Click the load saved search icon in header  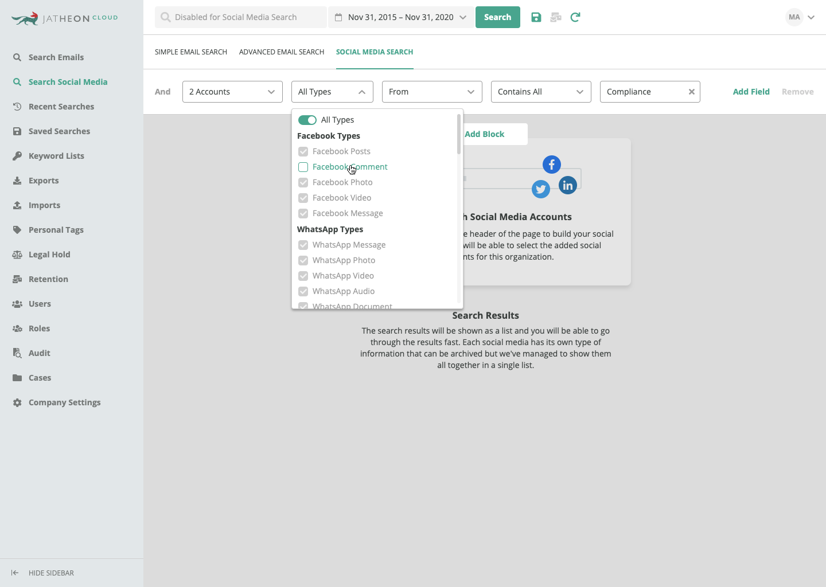556,17
